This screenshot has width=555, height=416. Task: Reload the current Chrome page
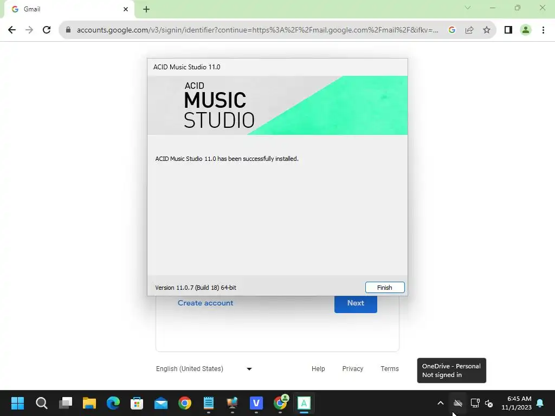click(x=47, y=30)
